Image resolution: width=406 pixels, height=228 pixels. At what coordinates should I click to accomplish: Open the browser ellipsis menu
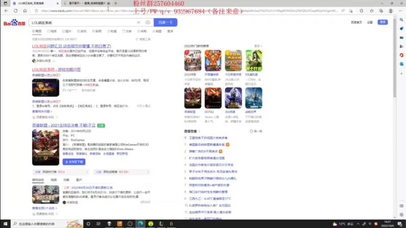400,11
